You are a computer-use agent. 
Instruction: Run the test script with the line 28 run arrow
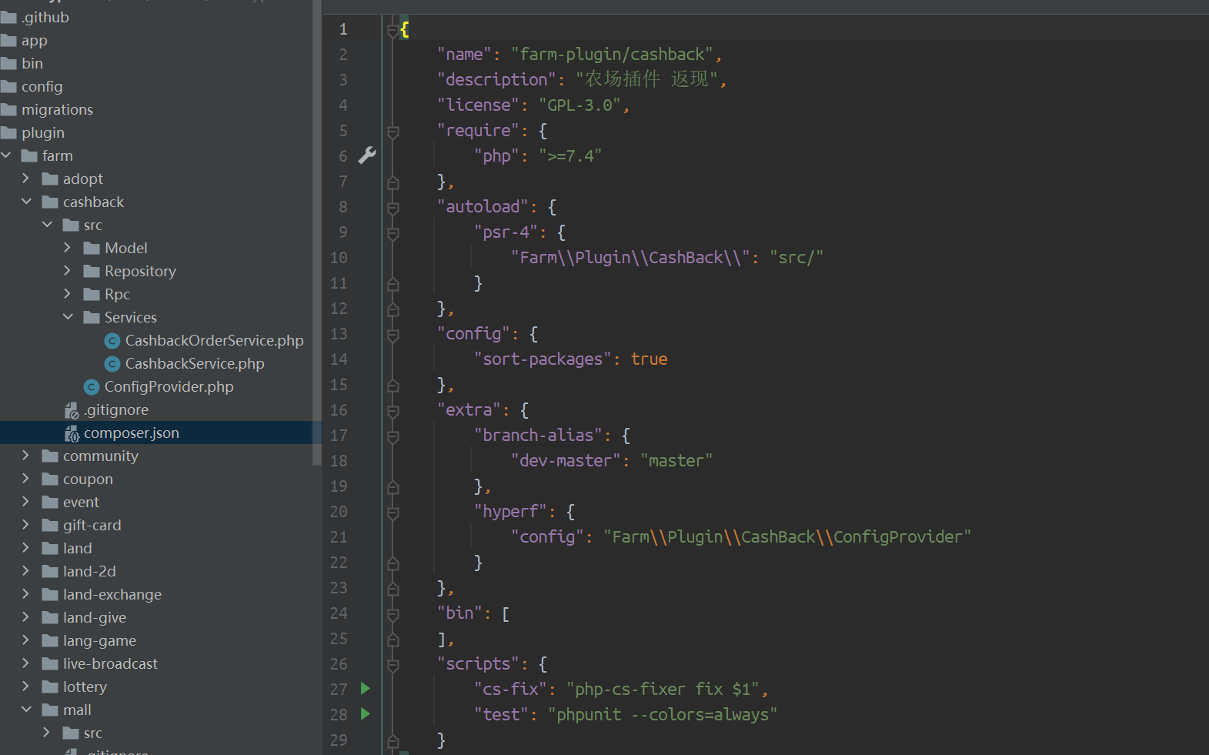click(366, 714)
